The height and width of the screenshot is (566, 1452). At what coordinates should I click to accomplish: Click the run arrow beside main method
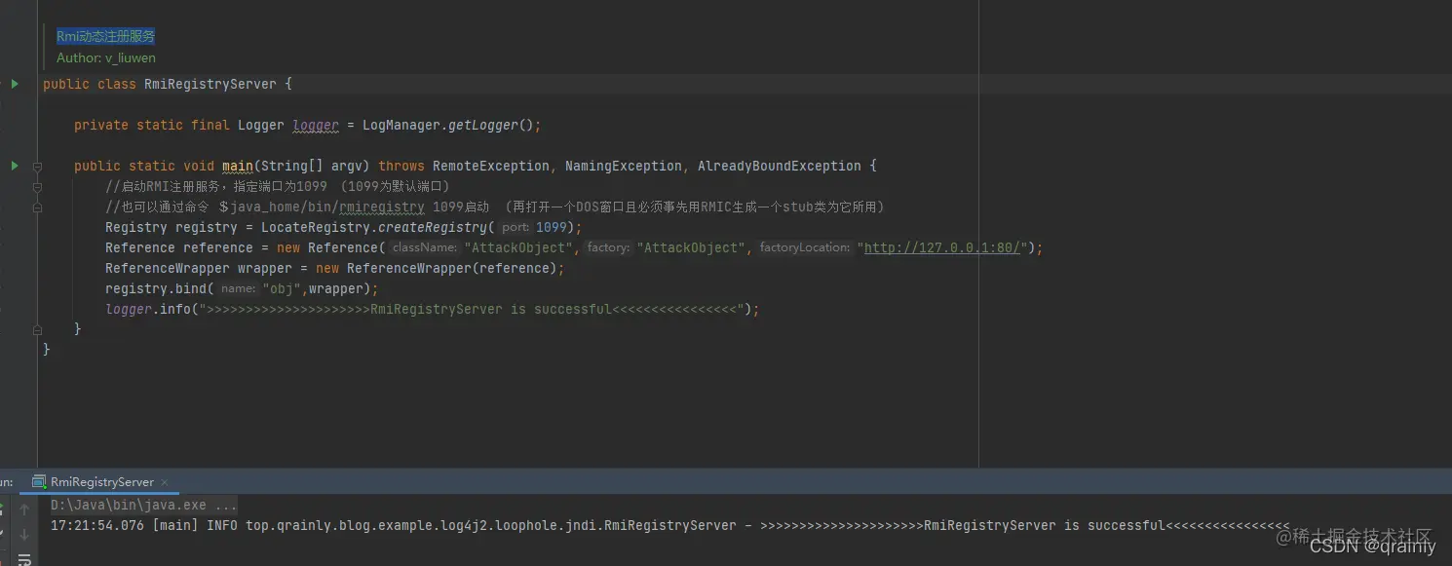[x=15, y=166]
